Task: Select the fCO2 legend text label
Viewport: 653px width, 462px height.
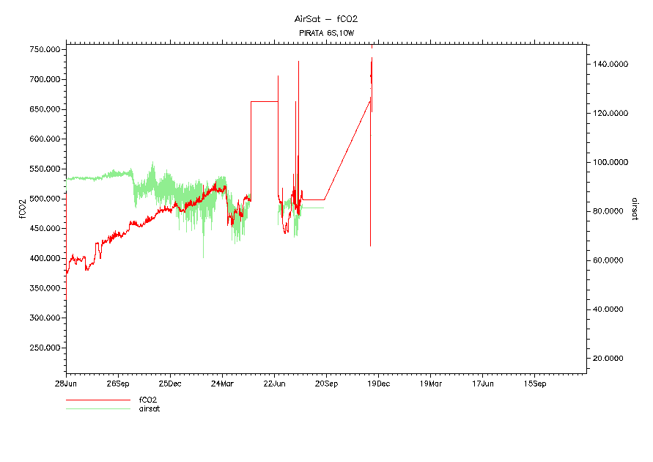Action: tap(148, 400)
